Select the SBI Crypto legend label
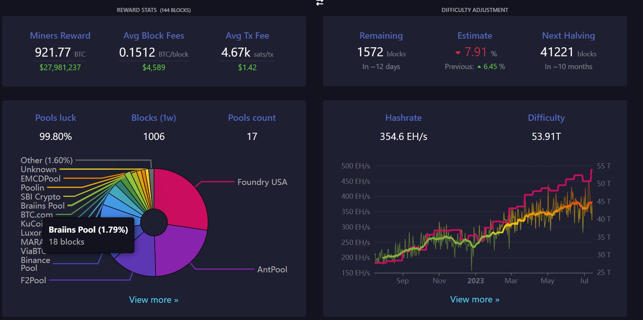The image size is (643, 320). tap(41, 197)
